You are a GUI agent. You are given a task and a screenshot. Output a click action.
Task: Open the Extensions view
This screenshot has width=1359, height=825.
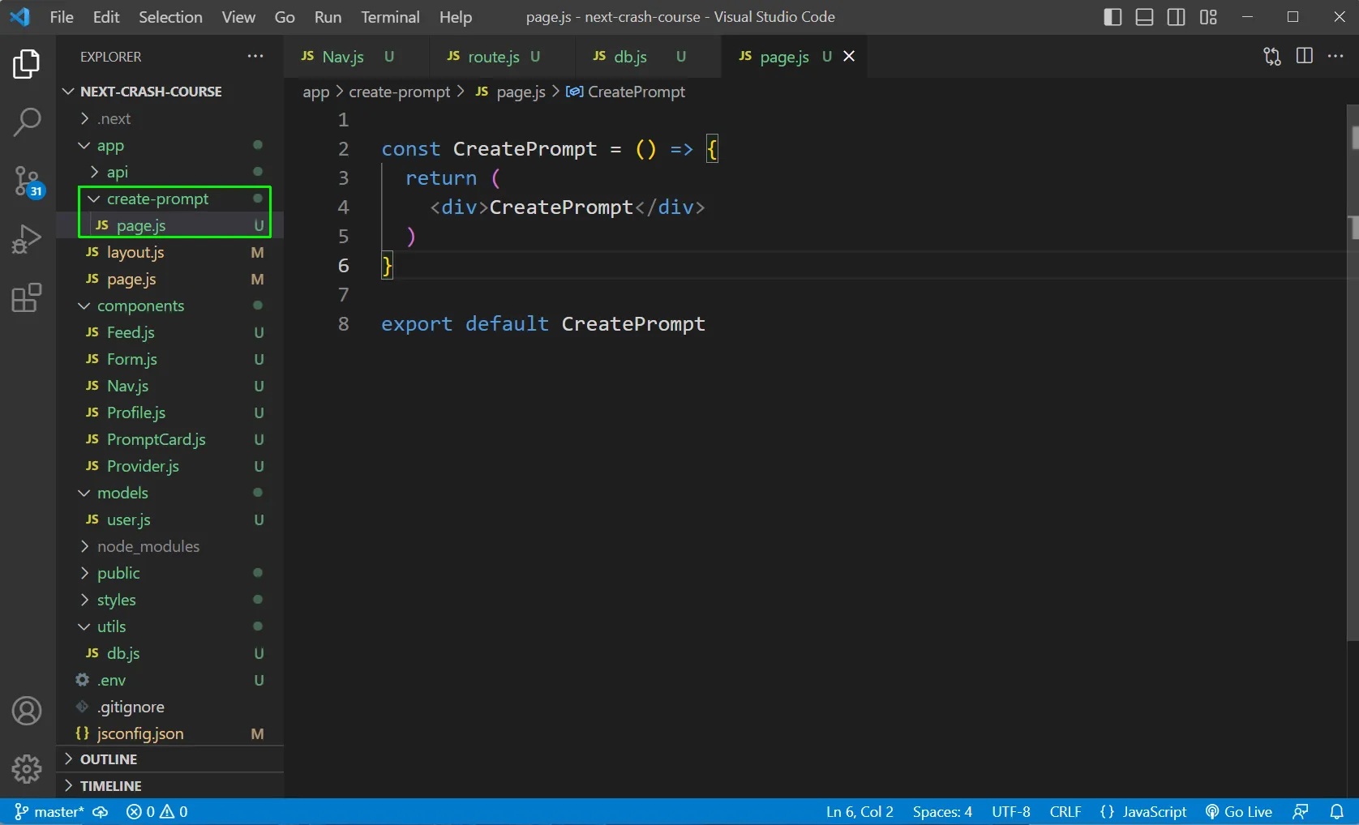[x=27, y=297]
